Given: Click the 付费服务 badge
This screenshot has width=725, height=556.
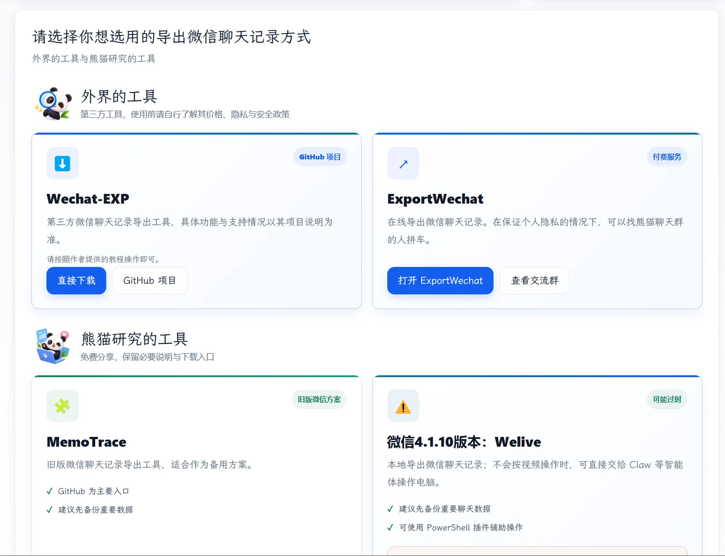Looking at the screenshot, I should [x=667, y=157].
